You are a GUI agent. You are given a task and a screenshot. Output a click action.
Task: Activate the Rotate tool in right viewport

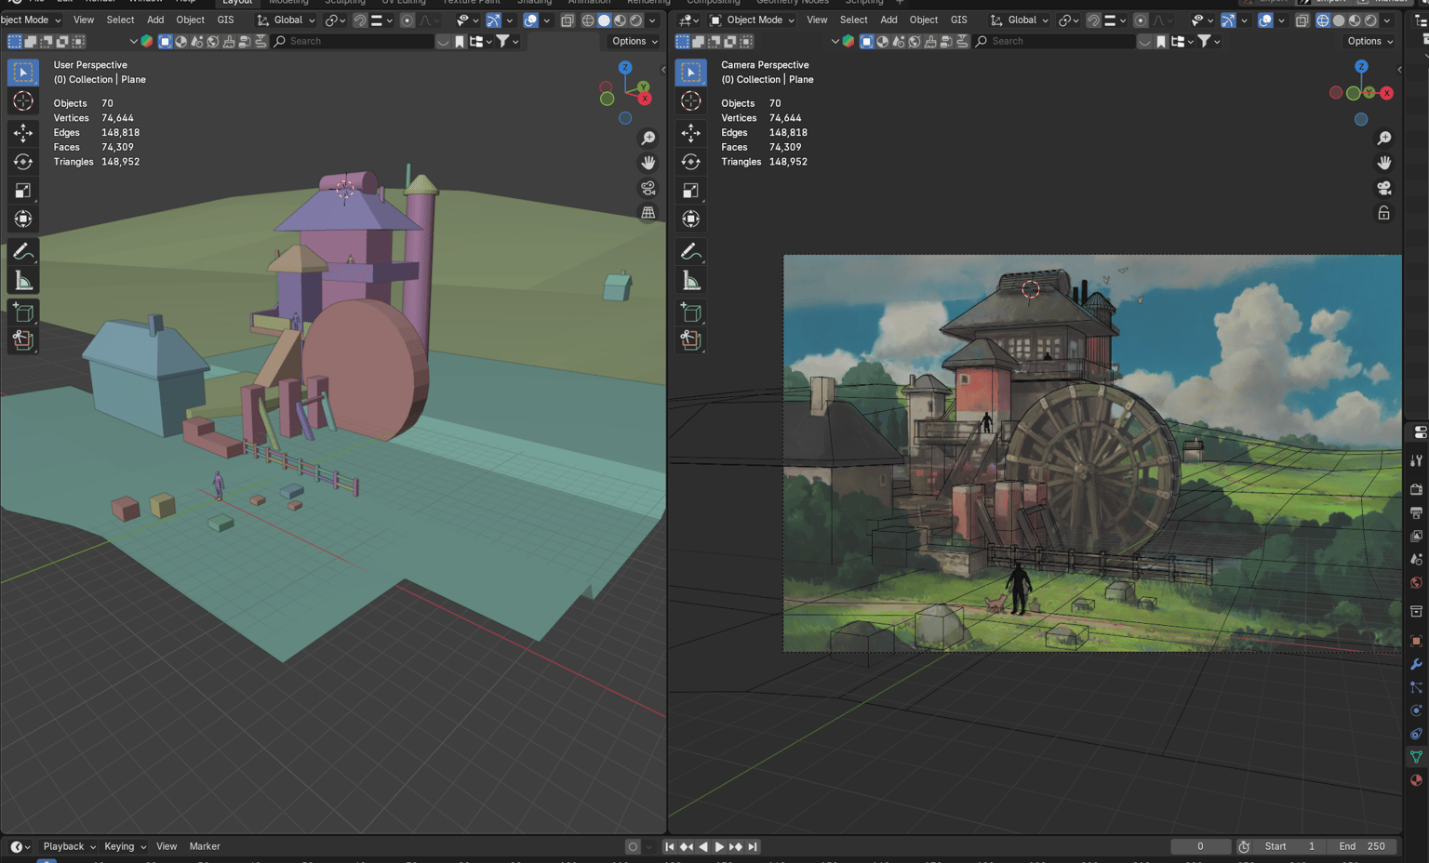tap(690, 162)
